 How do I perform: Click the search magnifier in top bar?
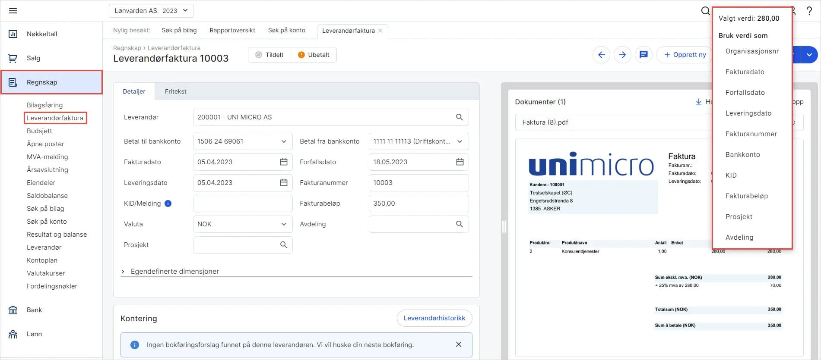(705, 11)
